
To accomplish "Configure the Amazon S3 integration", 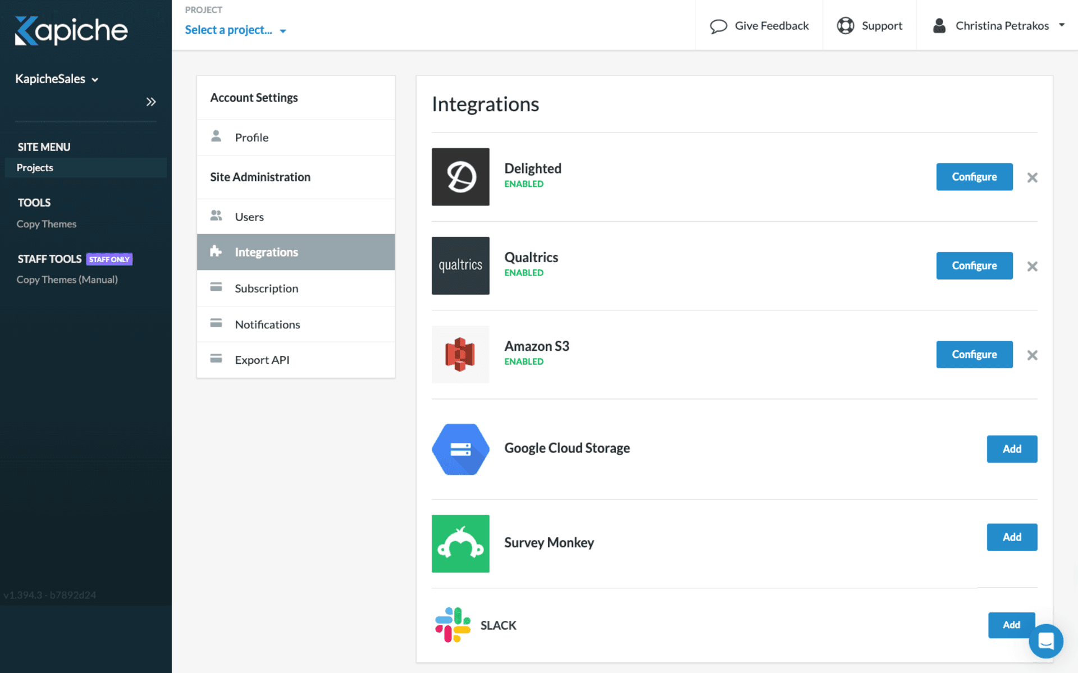I will pyautogui.click(x=974, y=354).
